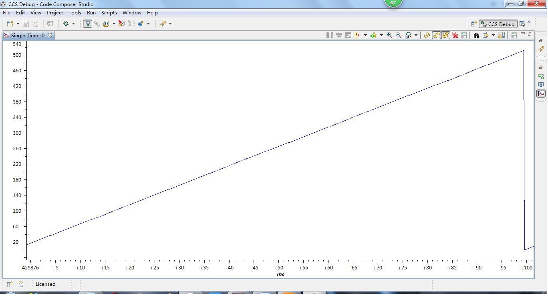Click the new target configuration globe icon
The image size is (548, 299).
tap(141, 24)
